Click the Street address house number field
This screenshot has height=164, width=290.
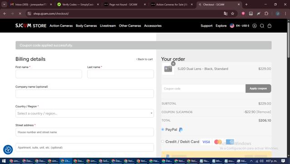tap(84, 132)
